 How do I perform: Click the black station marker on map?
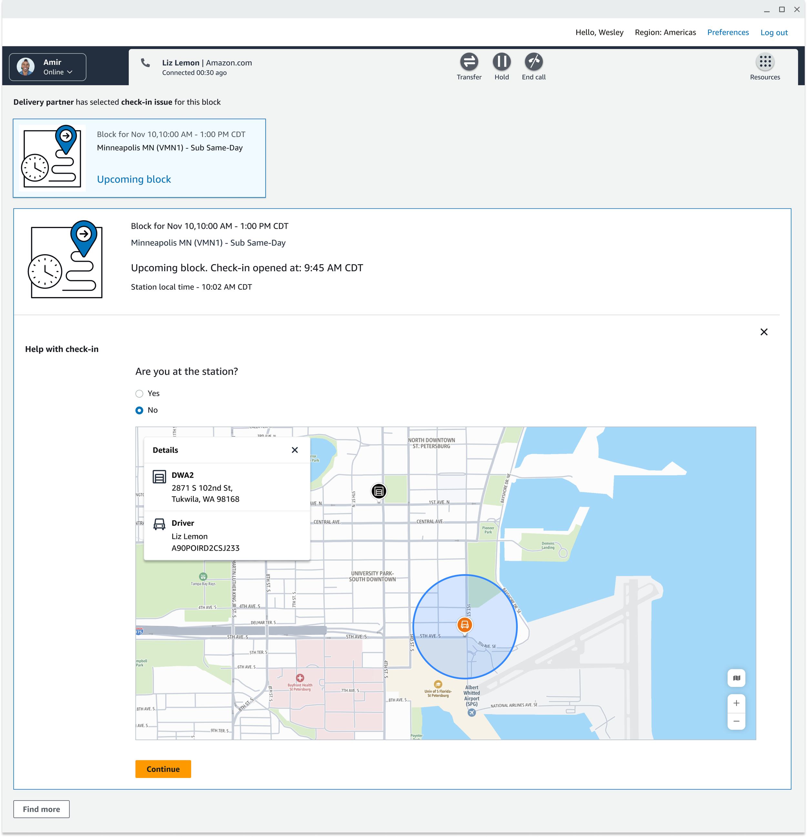pyautogui.click(x=379, y=491)
